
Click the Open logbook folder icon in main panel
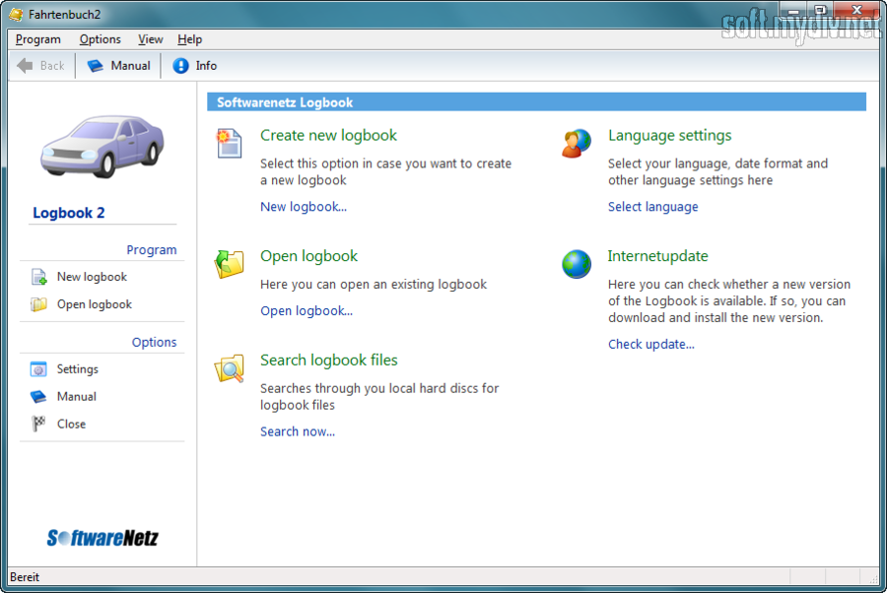229,264
